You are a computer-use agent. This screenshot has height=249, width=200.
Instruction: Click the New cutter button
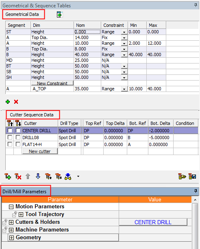pos(40,151)
